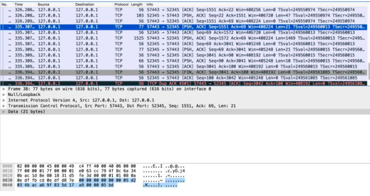370x196 pixels.
Task: Click highlighted bytes '03 4b ac a6 9f 83 5d 17'
Action: [x=45, y=185]
